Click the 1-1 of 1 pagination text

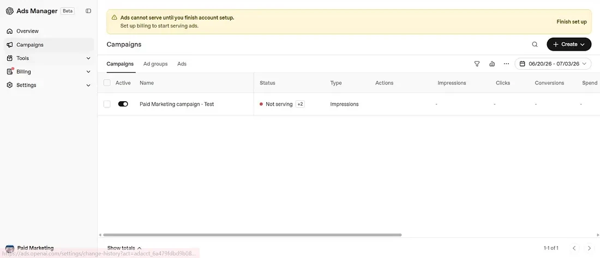[x=551, y=248]
